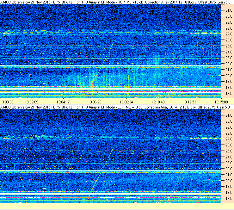The image size is (234, 210).
Task: Click the 13:12:51 time label
Action: coord(189,102)
